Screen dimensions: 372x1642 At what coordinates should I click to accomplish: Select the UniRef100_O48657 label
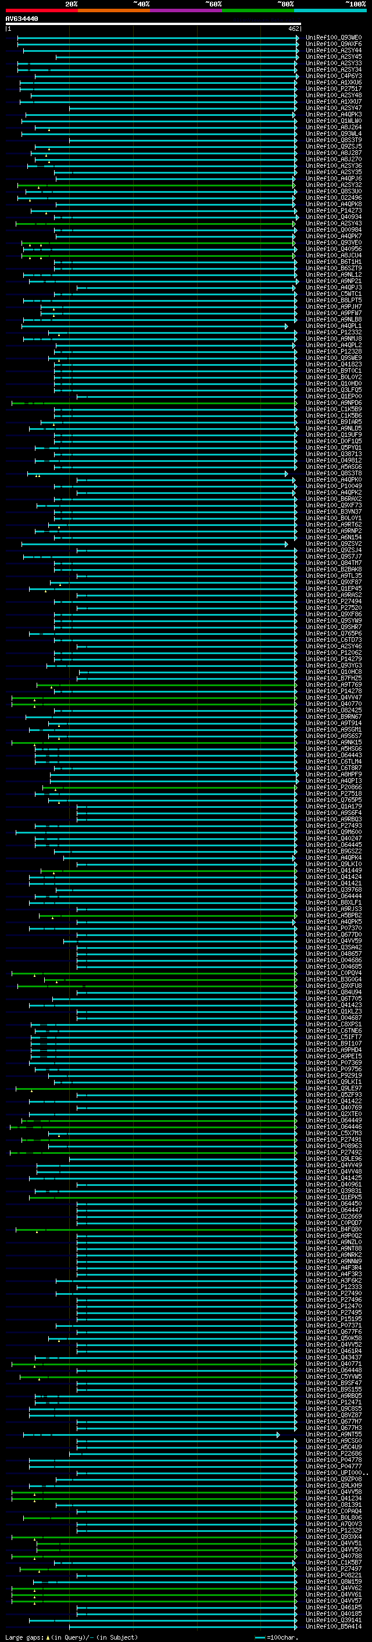[x=334, y=954]
